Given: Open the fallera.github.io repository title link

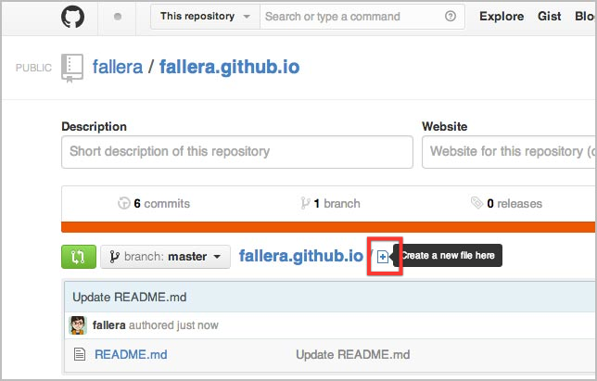Looking at the screenshot, I should (229, 67).
